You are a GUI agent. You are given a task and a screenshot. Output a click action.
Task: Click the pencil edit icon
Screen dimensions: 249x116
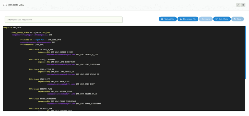click(216, 19)
